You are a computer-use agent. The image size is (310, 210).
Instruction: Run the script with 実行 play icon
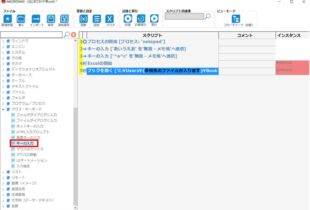point(154,19)
